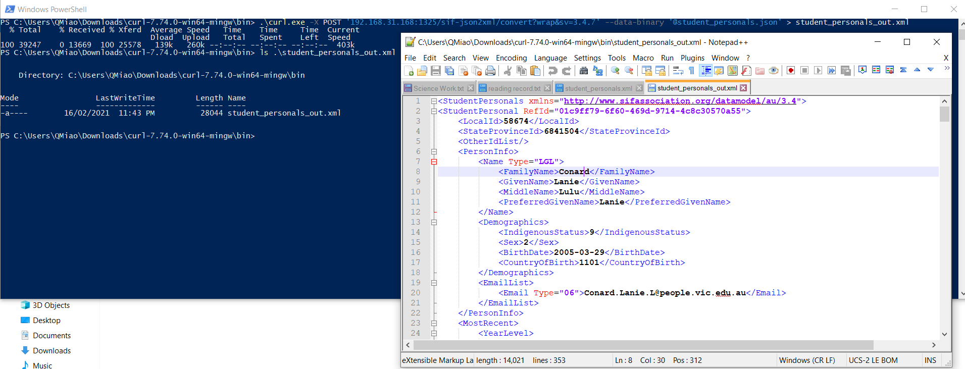Select Downloads in the Explorer sidebar

(x=52, y=351)
